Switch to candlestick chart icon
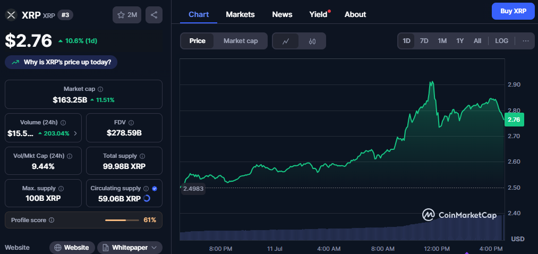 [x=312, y=41]
